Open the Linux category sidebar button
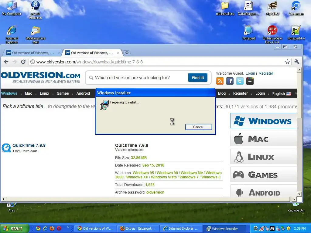Viewport: 311px width, 233px height. [263, 157]
